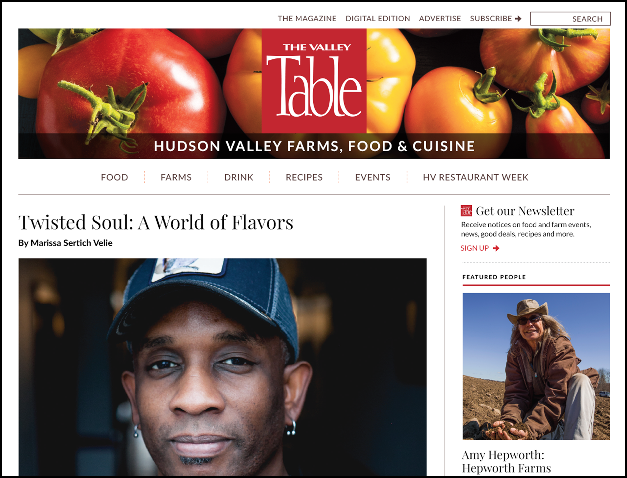Open HV Restaurant Week page

pyautogui.click(x=476, y=177)
